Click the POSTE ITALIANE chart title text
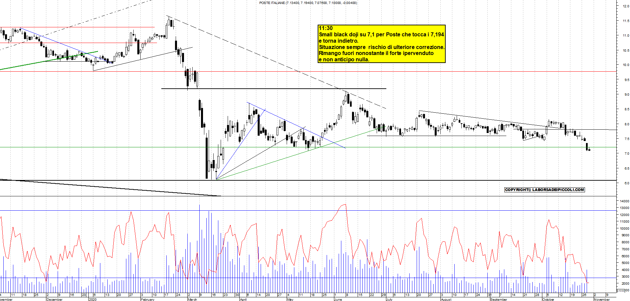 tap(308, 3)
